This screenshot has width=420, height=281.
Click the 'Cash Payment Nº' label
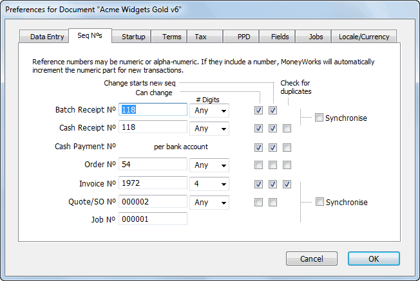[86, 147]
